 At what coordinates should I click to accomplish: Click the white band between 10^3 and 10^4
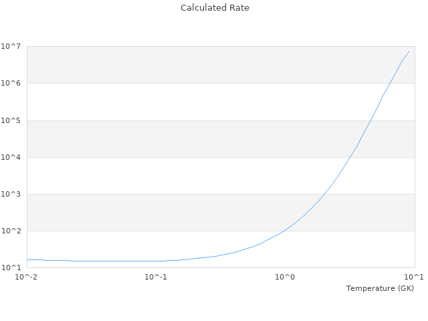(x=201, y=175)
